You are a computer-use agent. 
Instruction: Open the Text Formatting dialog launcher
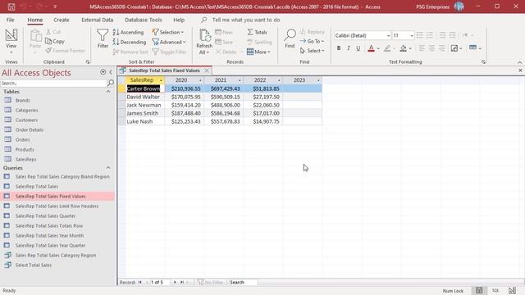pyautogui.click(x=483, y=62)
